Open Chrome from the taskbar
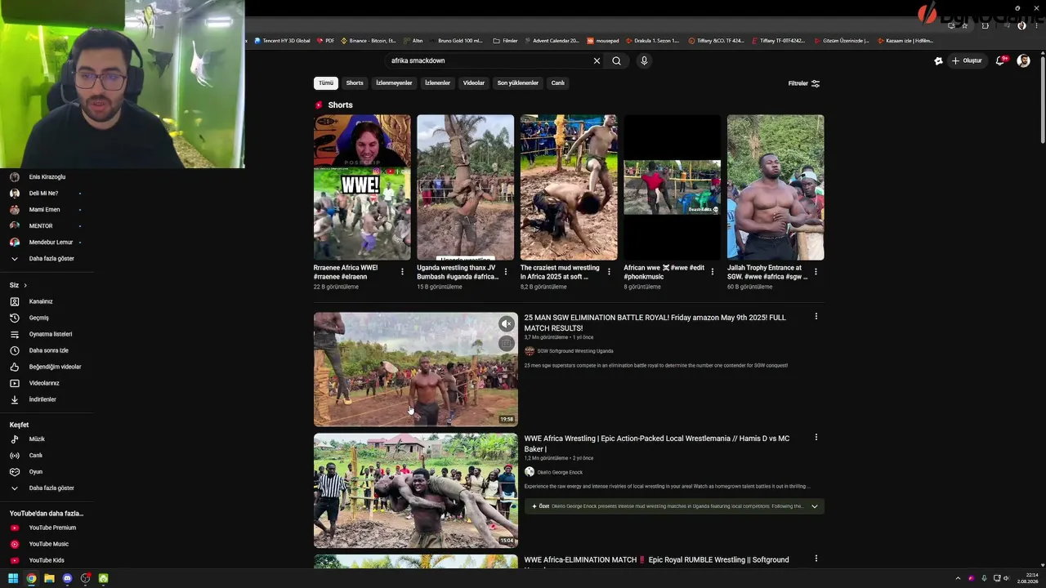 point(31,578)
